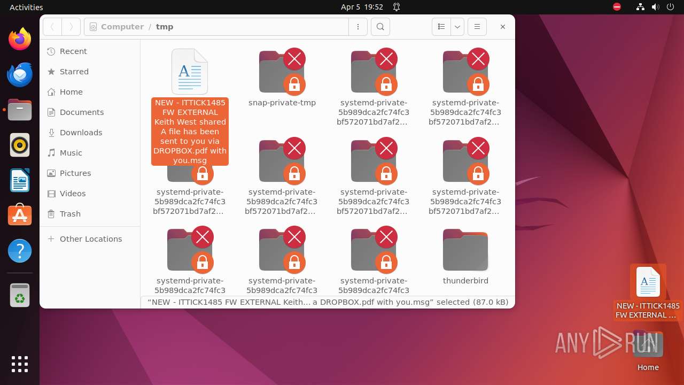The width and height of the screenshot is (684, 385).
Task: Open the Home folder on desktop
Action: [x=648, y=345]
